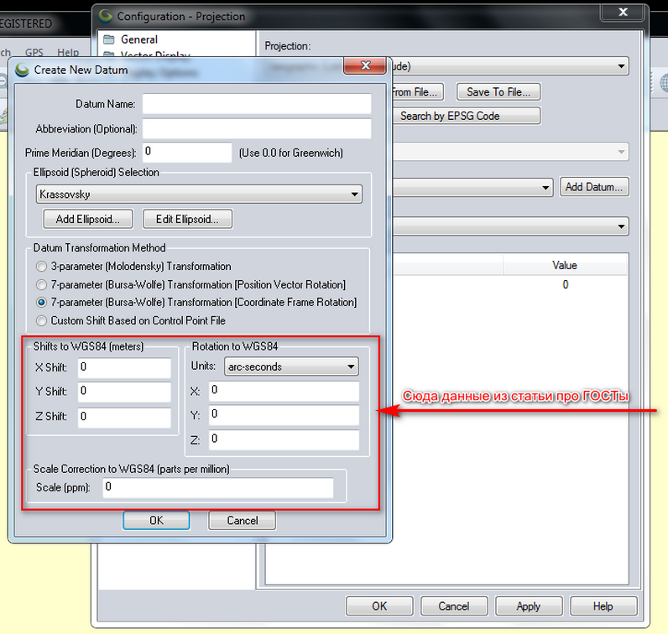This screenshot has height=634, width=668.
Task: Click Add Datum button in Configuration
Action: pyautogui.click(x=594, y=187)
